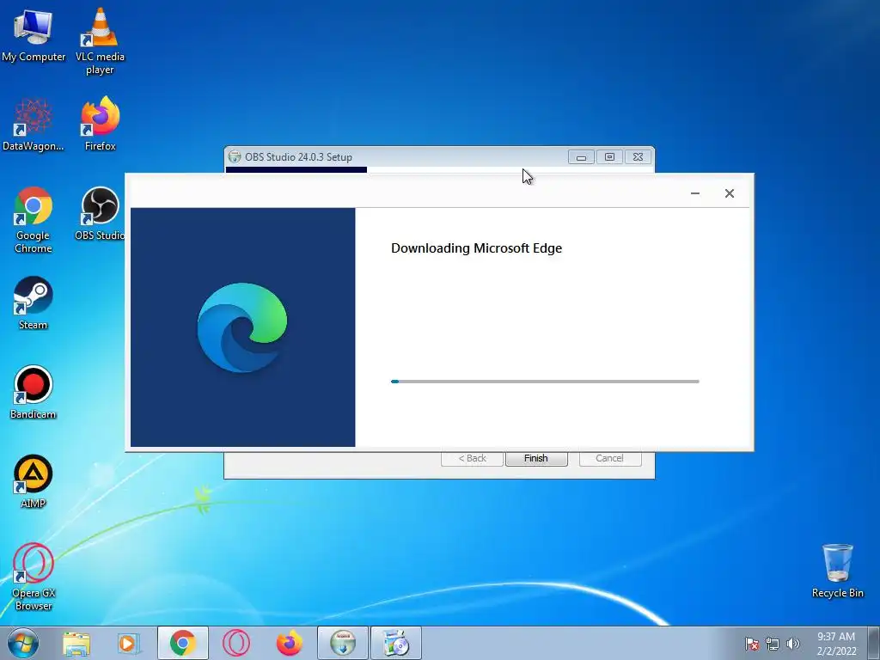This screenshot has height=660, width=880.
Task: Open the Recycle Bin
Action: tap(837, 571)
